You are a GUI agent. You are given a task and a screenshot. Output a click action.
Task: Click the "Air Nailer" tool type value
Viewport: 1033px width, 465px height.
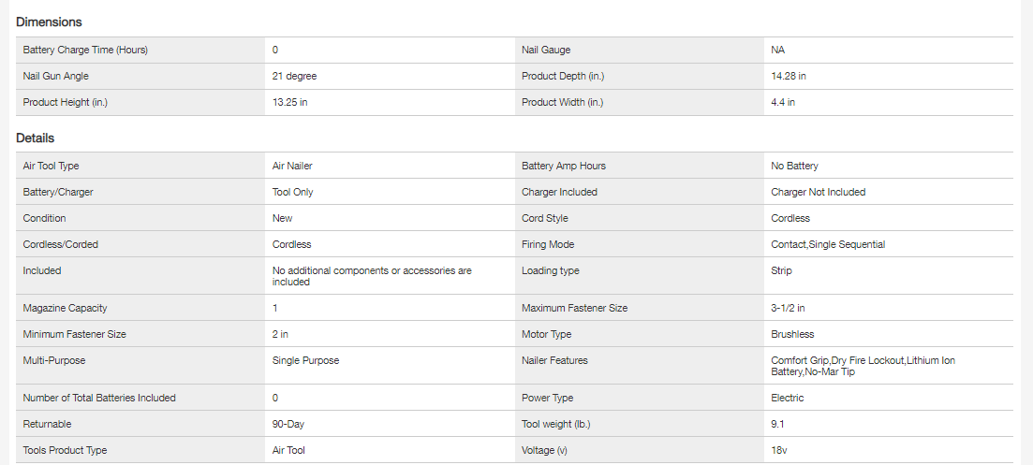[x=292, y=166]
